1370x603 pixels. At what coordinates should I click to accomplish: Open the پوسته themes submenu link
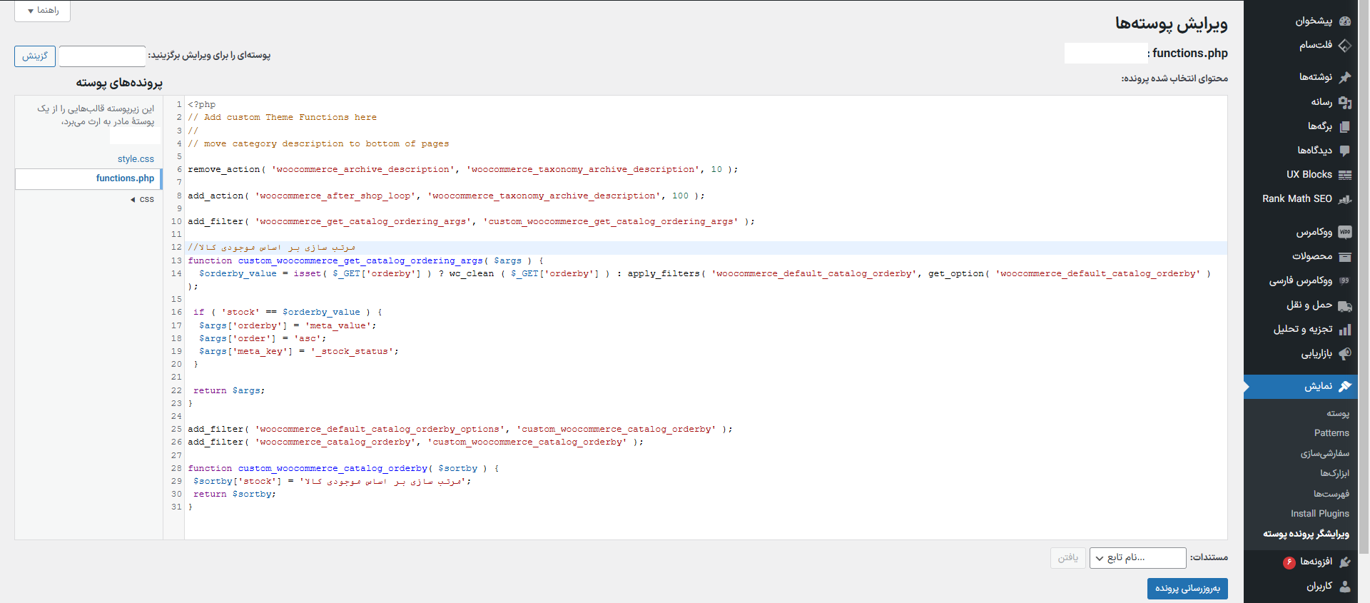click(1338, 413)
